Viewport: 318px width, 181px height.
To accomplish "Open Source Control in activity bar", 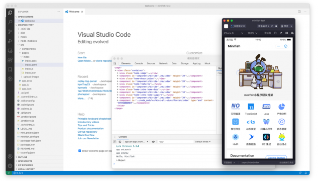I will tap(10, 32).
